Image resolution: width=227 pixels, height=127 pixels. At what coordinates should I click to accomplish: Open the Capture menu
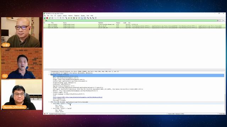click(59, 16)
